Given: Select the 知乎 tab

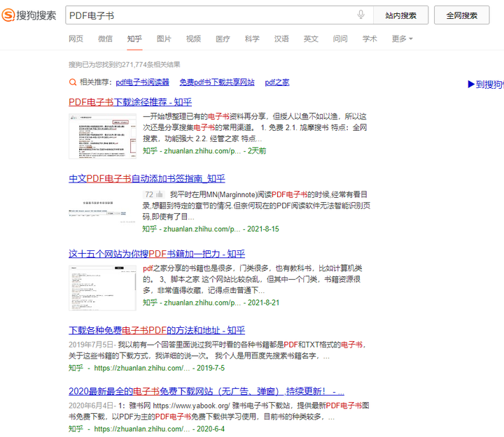Looking at the screenshot, I should (x=134, y=39).
